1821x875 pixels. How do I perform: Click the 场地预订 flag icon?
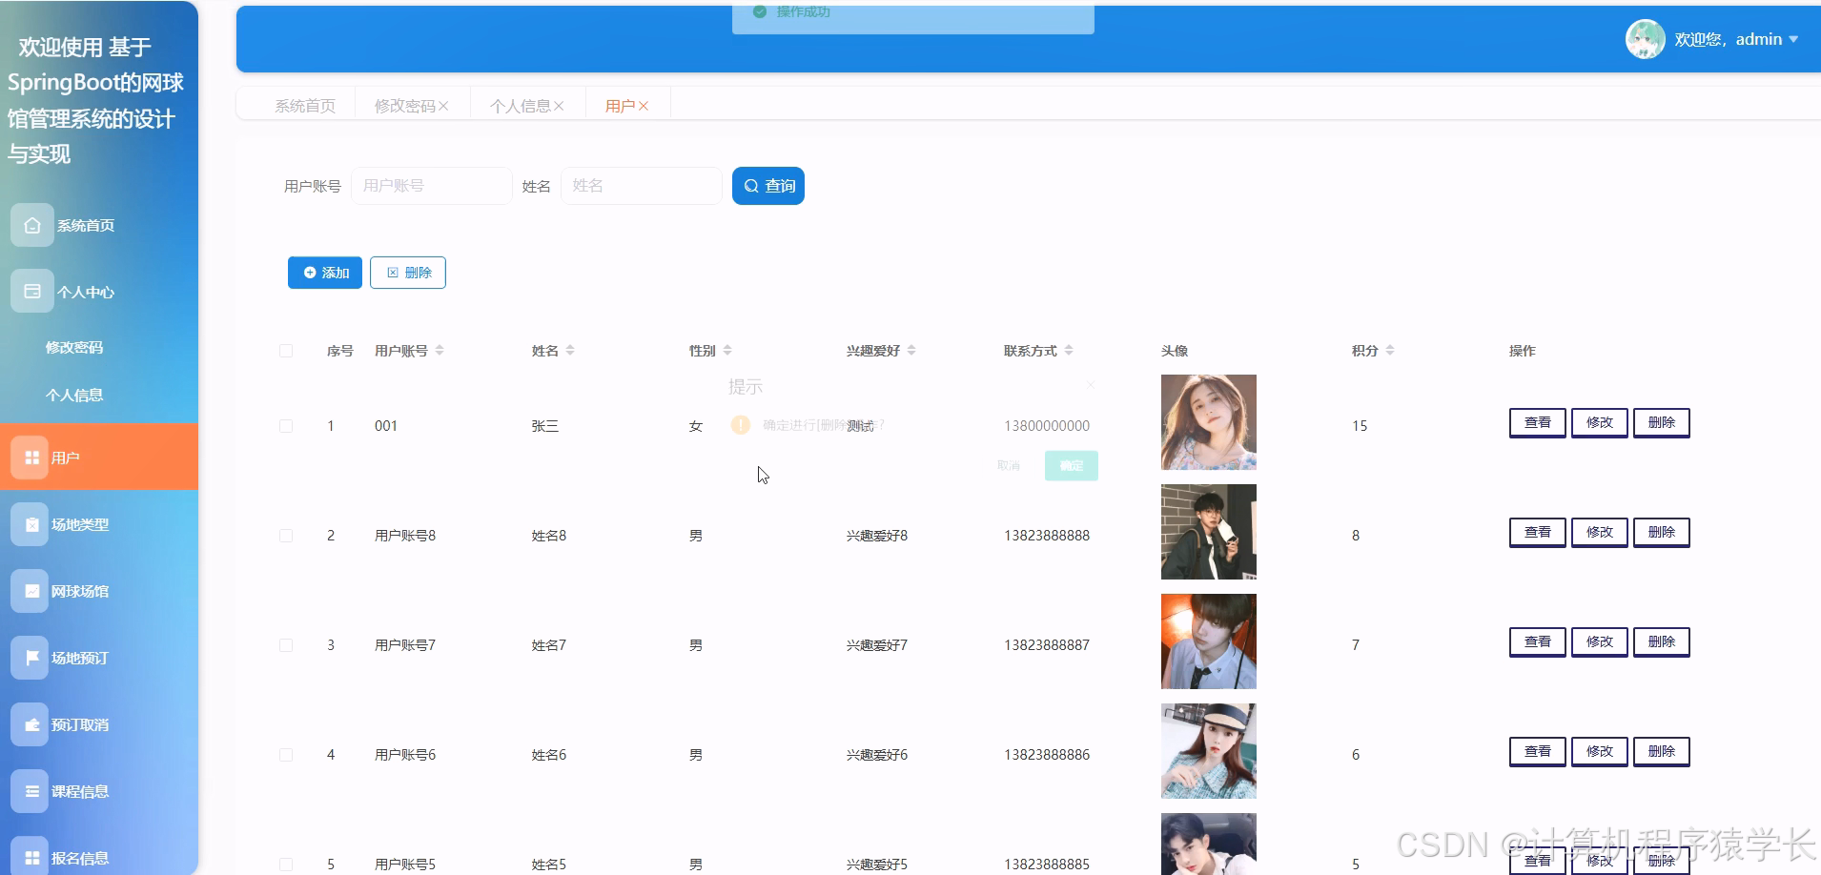[x=31, y=657]
